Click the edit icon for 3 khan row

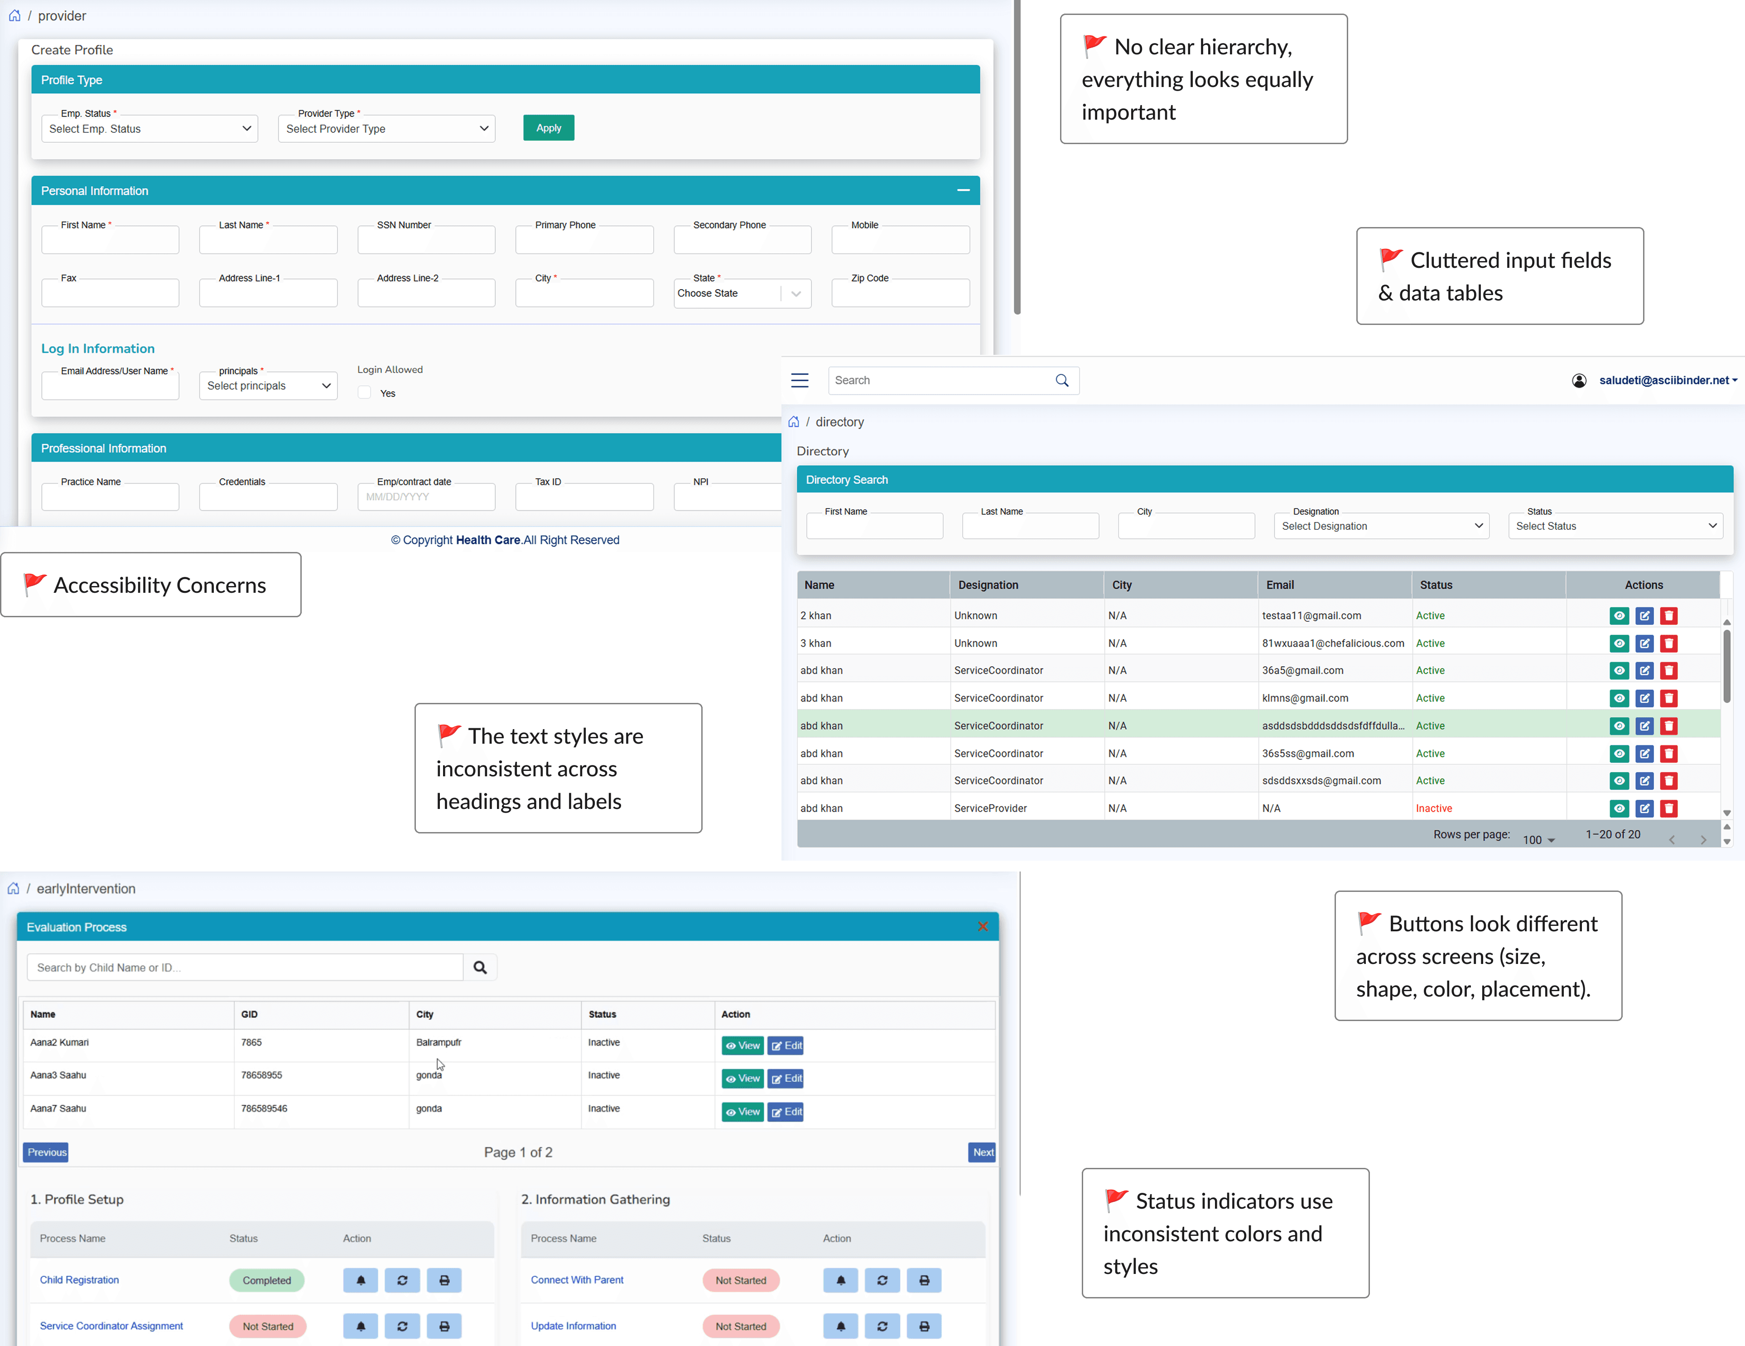tap(1644, 644)
